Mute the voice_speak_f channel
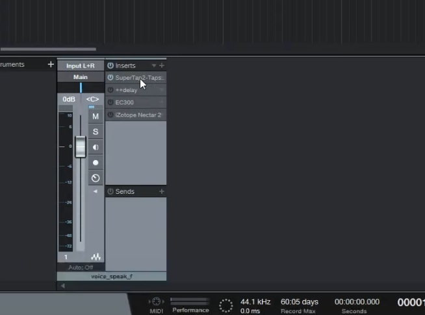425x315 pixels. (96, 117)
